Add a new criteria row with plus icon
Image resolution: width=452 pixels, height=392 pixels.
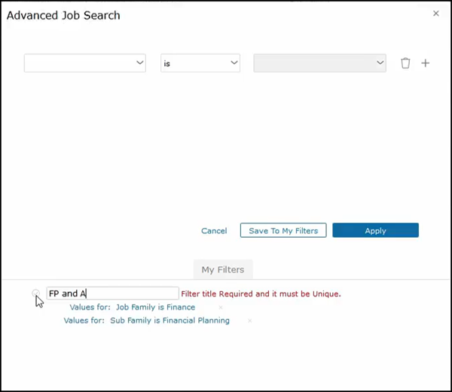click(425, 63)
